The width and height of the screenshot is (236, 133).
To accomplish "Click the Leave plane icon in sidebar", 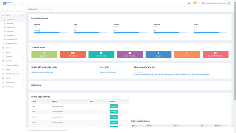I will click(3, 52).
